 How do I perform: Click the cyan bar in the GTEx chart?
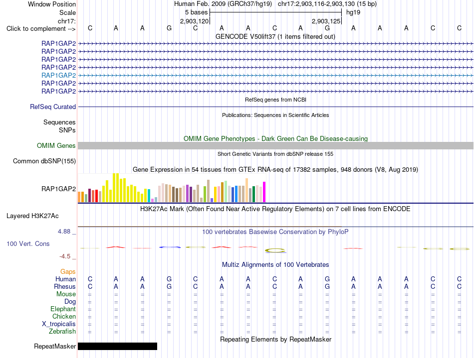click(149, 196)
